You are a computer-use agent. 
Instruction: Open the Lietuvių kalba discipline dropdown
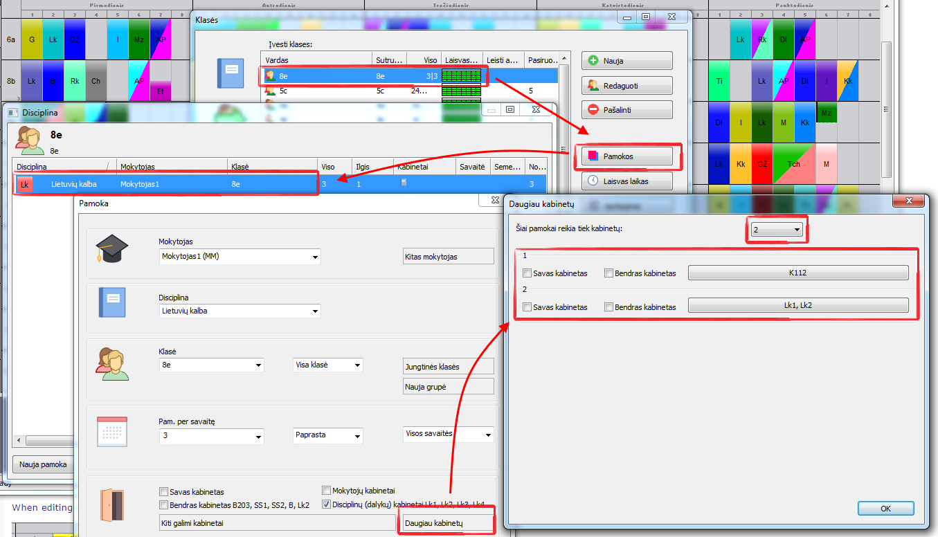315,311
